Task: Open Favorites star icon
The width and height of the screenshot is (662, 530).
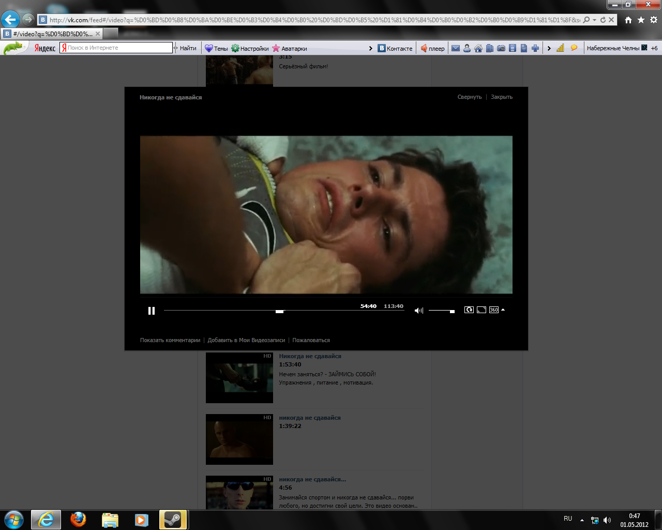Action: pos(641,20)
